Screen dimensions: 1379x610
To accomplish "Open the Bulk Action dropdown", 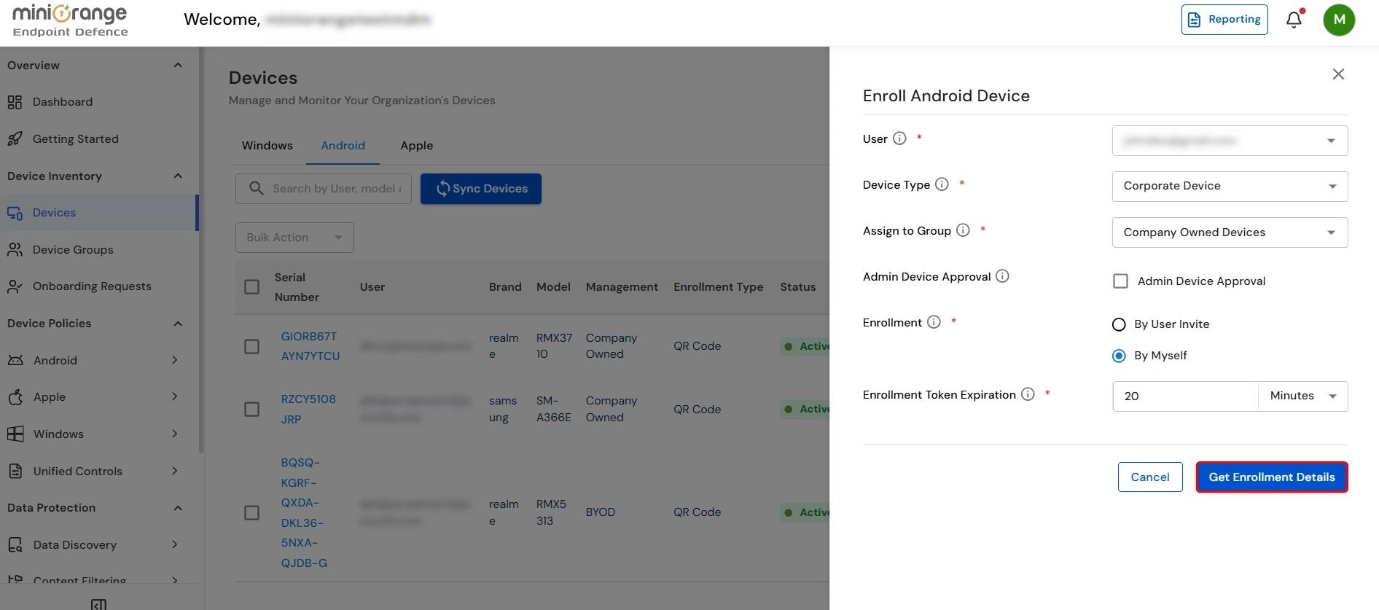I will pos(294,238).
